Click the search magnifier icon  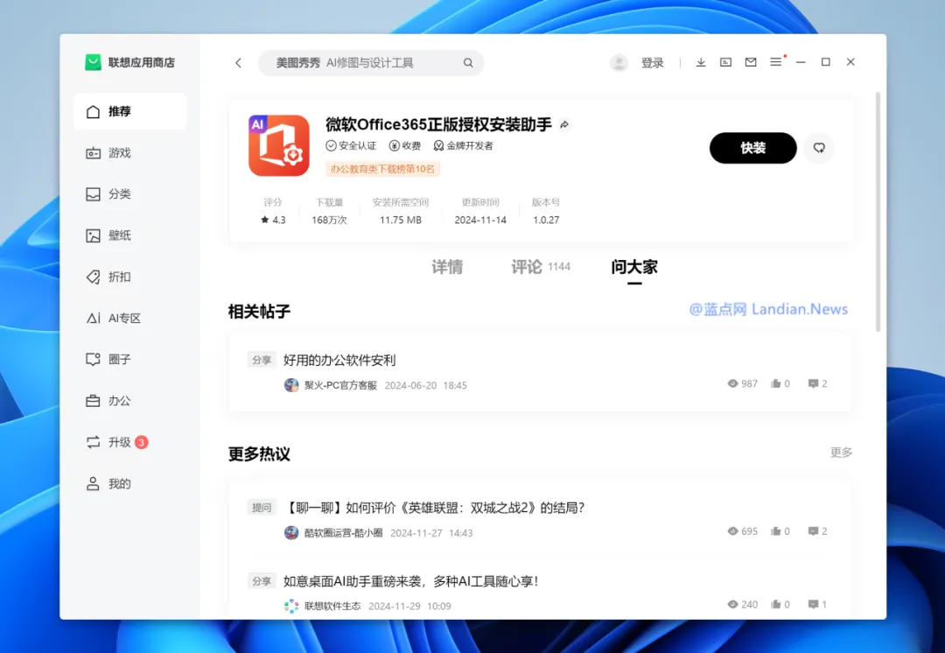[468, 63]
